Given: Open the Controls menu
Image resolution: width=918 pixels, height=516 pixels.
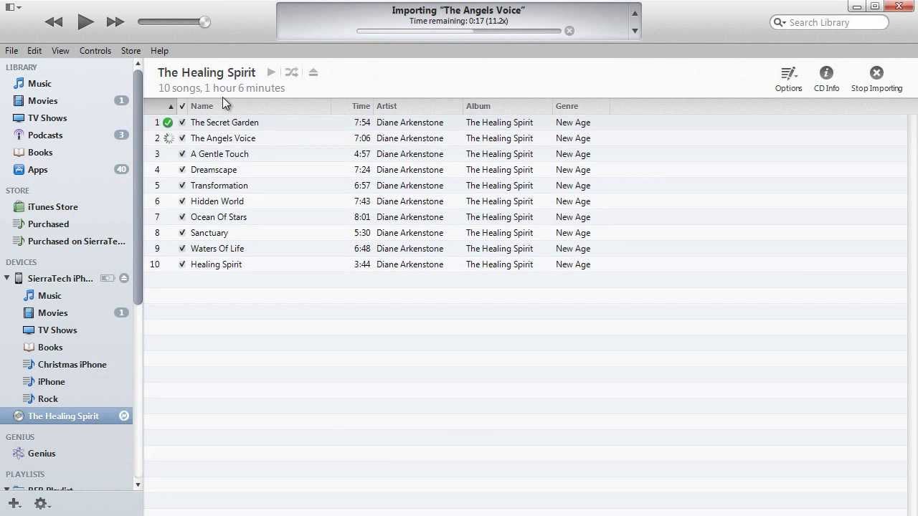Looking at the screenshot, I should point(95,51).
